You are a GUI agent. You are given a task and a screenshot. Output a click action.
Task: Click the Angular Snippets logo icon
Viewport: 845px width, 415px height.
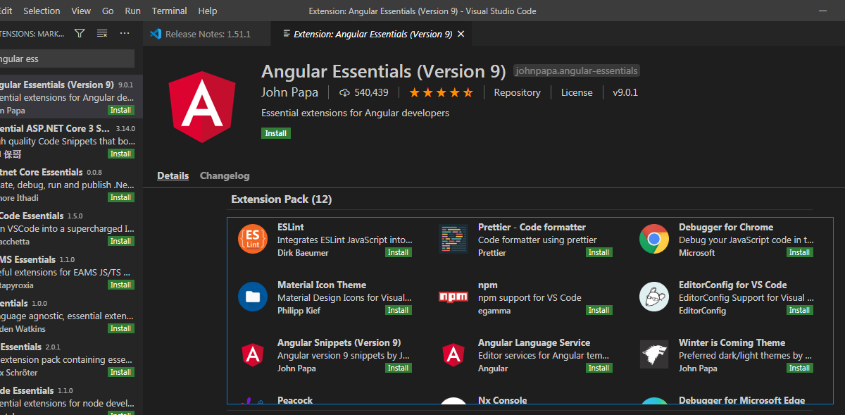[252, 354]
